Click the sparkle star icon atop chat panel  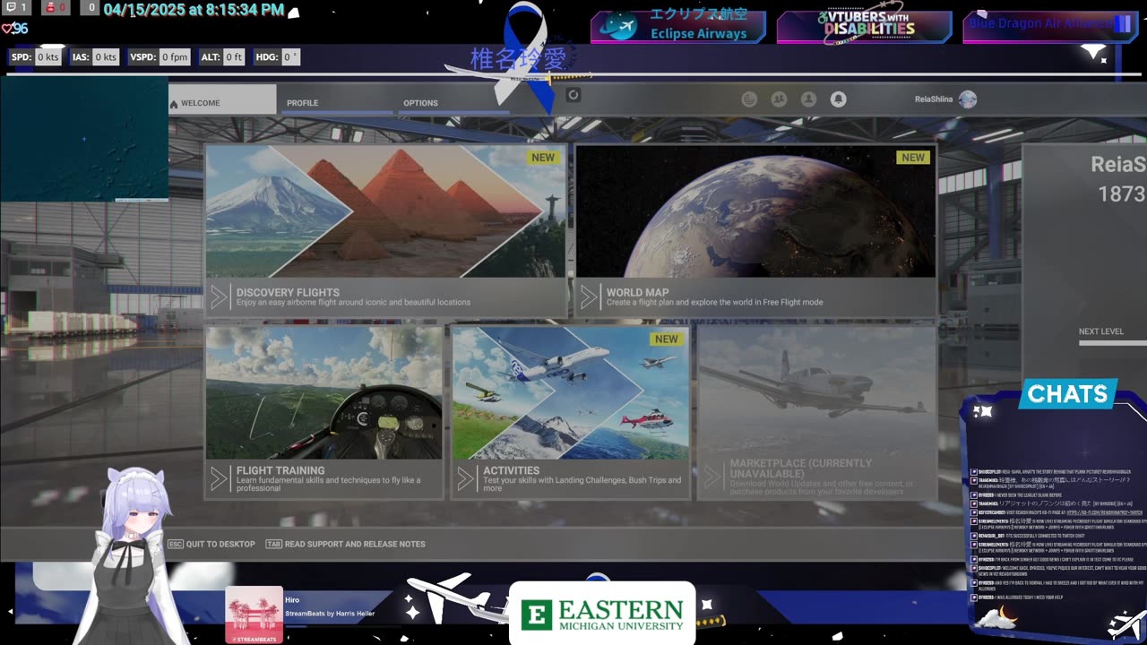[982, 412]
